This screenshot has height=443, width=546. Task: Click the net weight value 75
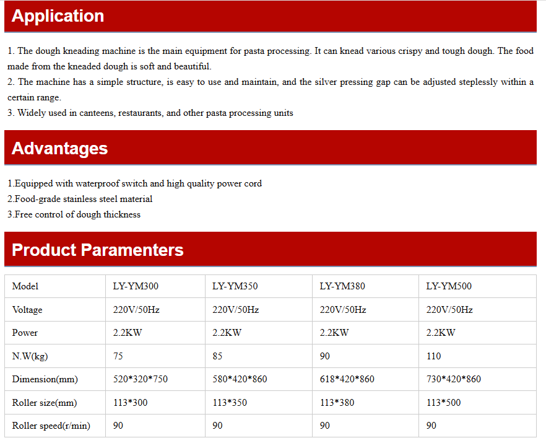118,356
